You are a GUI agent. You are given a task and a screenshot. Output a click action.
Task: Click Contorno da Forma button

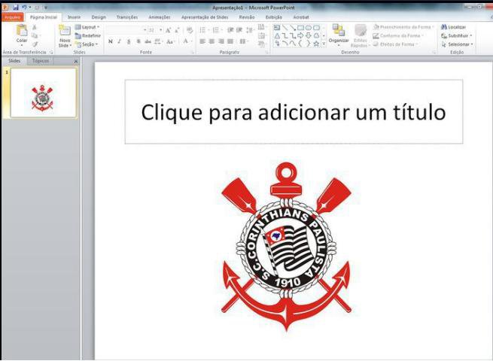(398, 36)
